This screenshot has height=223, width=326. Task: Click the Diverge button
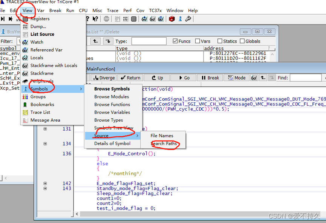[x=104, y=78]
